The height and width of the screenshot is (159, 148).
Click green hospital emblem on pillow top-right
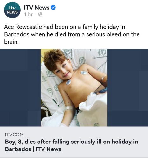coord(102,52)
